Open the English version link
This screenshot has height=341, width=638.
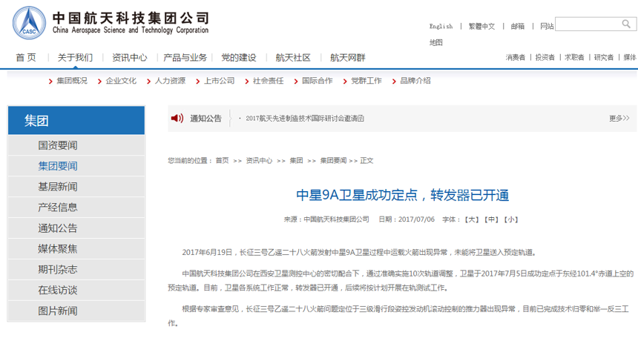coord(441,27)
